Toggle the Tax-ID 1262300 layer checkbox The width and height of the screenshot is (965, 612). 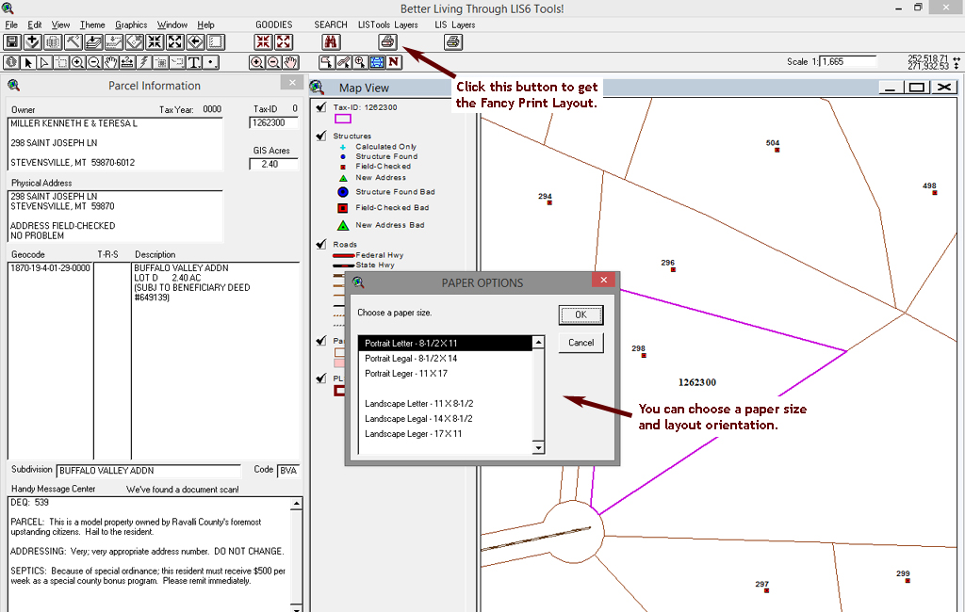pos(320,107)
